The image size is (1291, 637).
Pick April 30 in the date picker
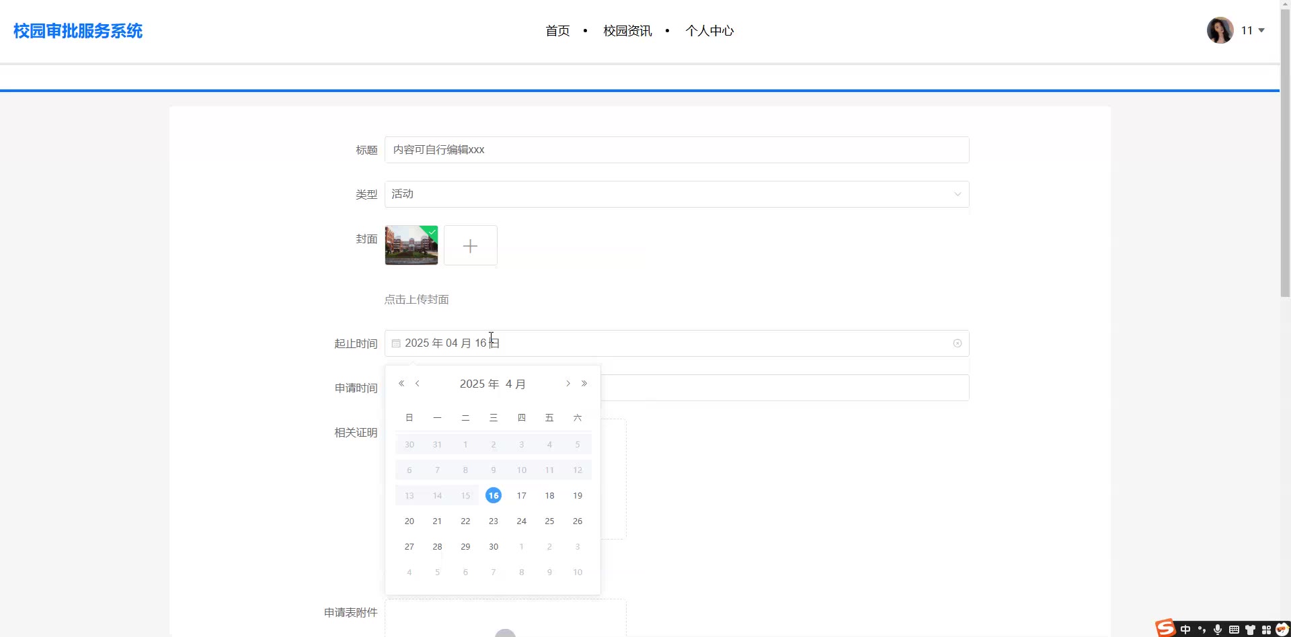click(x=494, y=547)
